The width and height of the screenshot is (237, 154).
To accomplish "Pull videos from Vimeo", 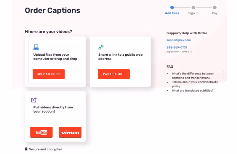I will [70, 132].
